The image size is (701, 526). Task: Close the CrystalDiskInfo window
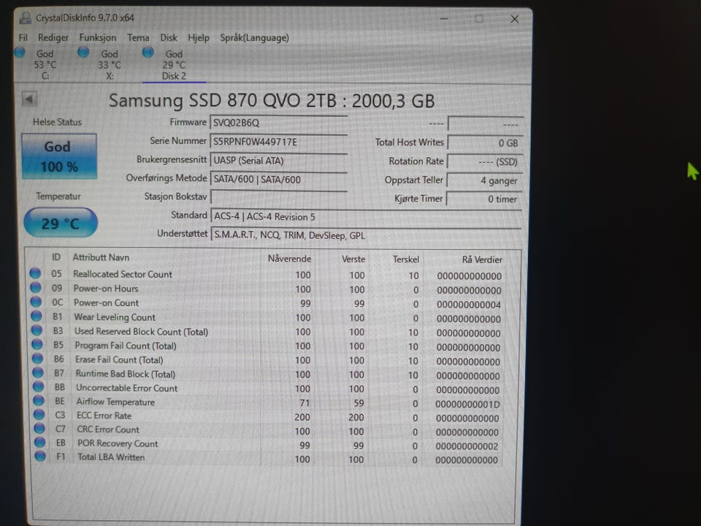[515, 19]
